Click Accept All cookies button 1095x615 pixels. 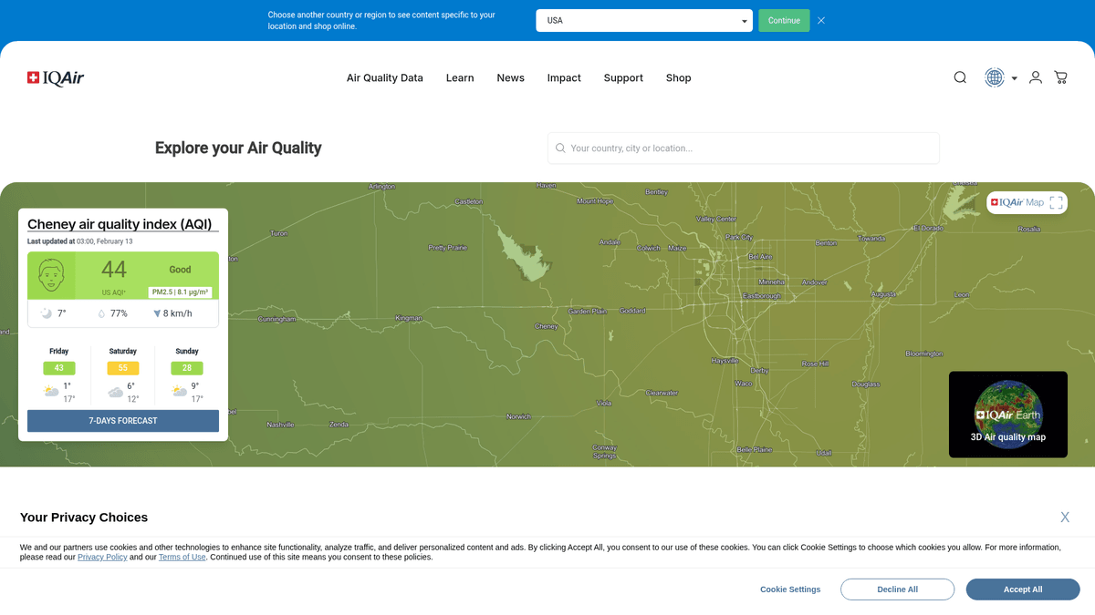pos(1022,589)
